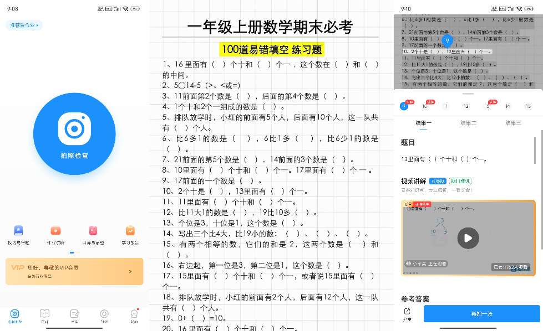Image resolution: width=543 pixels, height=331 pixels.
Task: Open the 作业讲解 orange icon
Action: (55, 231)
